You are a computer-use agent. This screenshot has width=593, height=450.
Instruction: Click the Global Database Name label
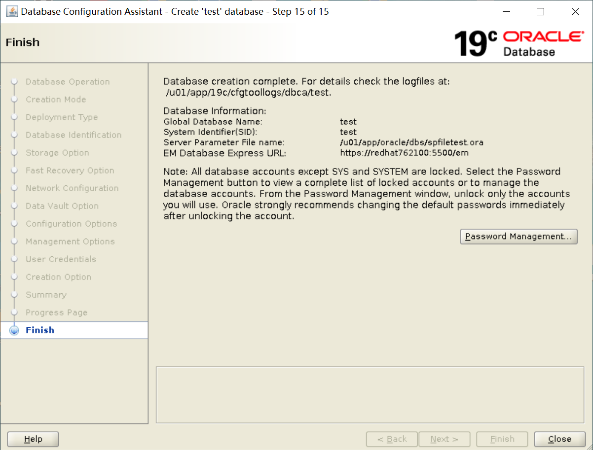(213, 122)
